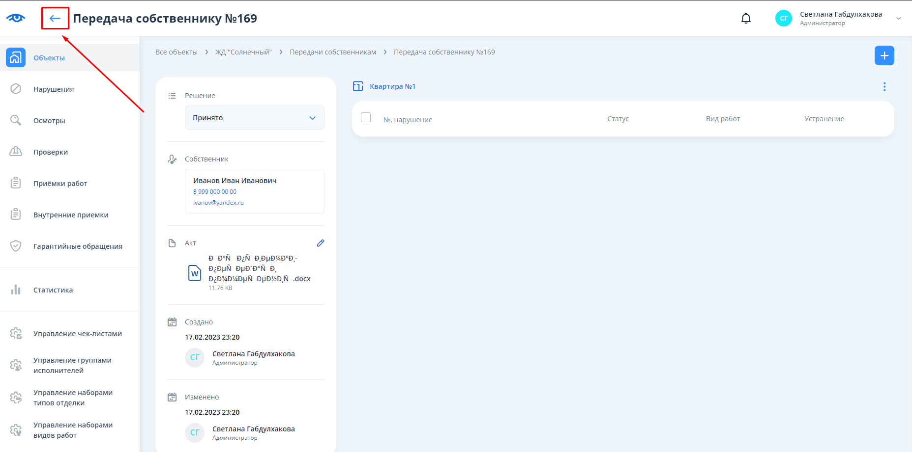Go to Передачи собственникам breadcrumb
Viewport: 912px width, 452px height.
[333, 52]
